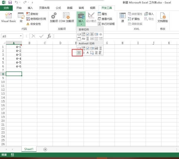Insert ActiveX Option Button control
This screenshot has height=159, width=179.
click(x=83, y=53)
